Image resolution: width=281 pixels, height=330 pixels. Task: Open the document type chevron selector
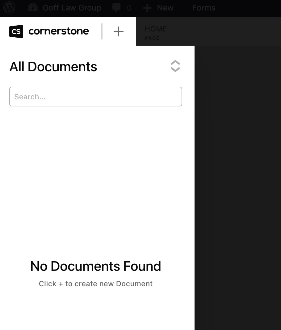coord(175,66)
